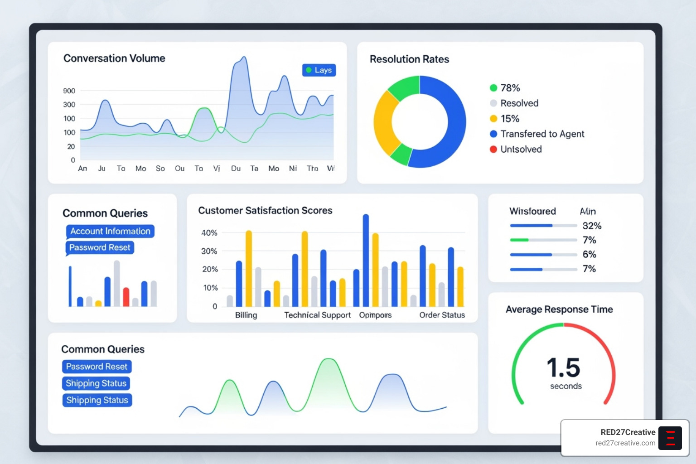Image resolution: width=696 pixels, height=464 pixels.
Task: Open the Account Information query tag
Action: (110, 232)
